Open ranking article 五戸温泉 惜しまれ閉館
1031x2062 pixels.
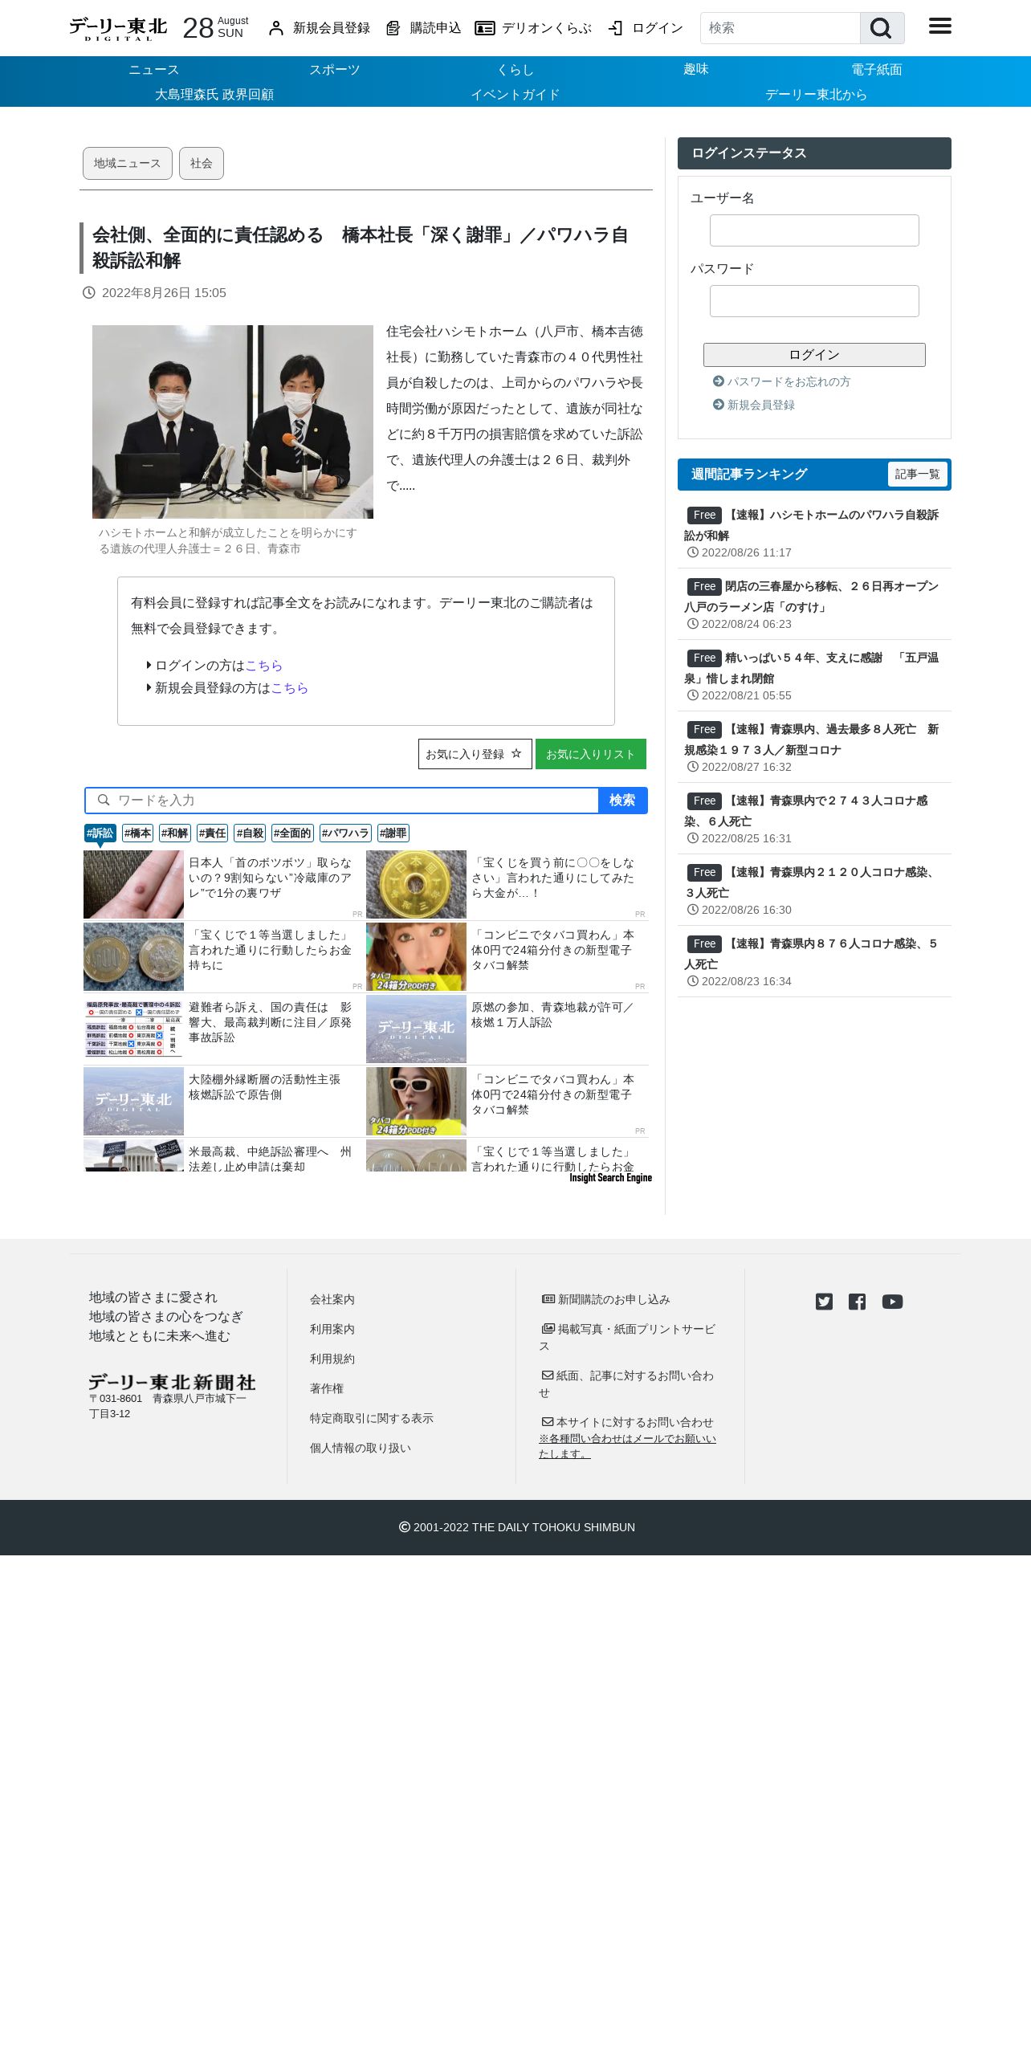click(811, 668)
